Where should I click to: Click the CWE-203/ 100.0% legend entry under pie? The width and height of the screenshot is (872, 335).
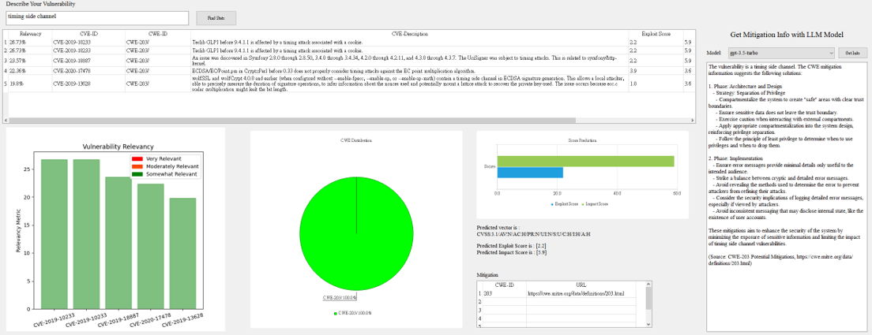[353, 314]
